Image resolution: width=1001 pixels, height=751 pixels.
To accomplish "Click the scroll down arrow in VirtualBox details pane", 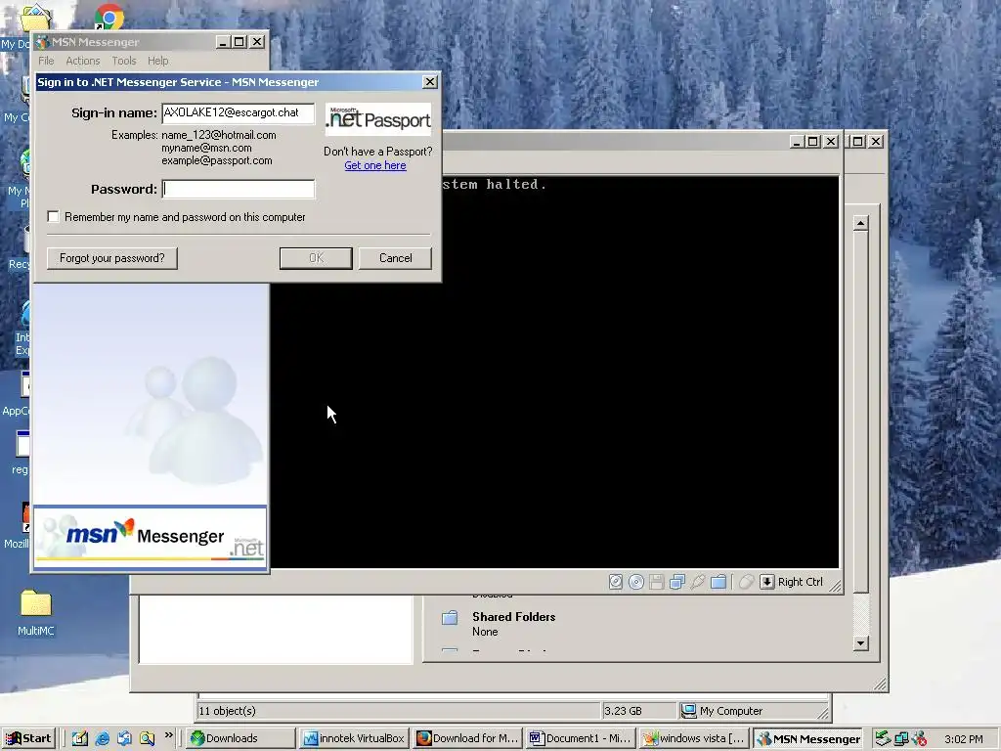I will (x=860, y=643).
